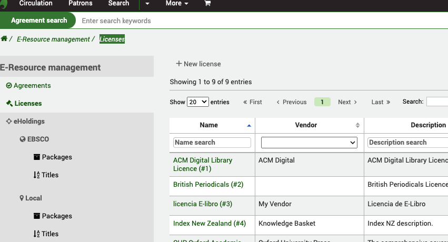The image size is (448, 242).
Task: Sort table by Vendor column
Action: (x=306, y=125)
